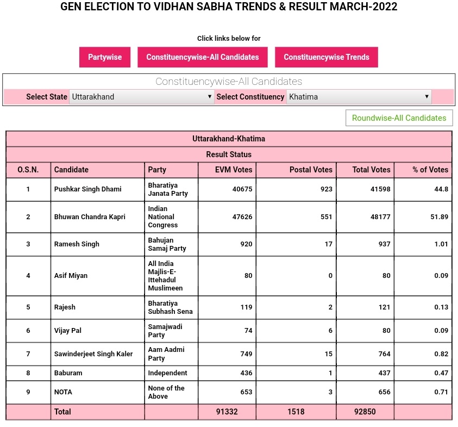Click total votes value 48177
The height and width of the screenshot is (427, 458).
tap(380, 216)
